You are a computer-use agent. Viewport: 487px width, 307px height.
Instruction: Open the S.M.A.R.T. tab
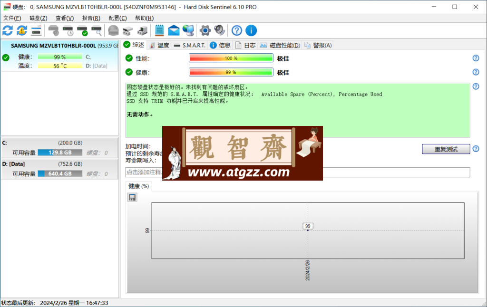(x=189, y=45)
